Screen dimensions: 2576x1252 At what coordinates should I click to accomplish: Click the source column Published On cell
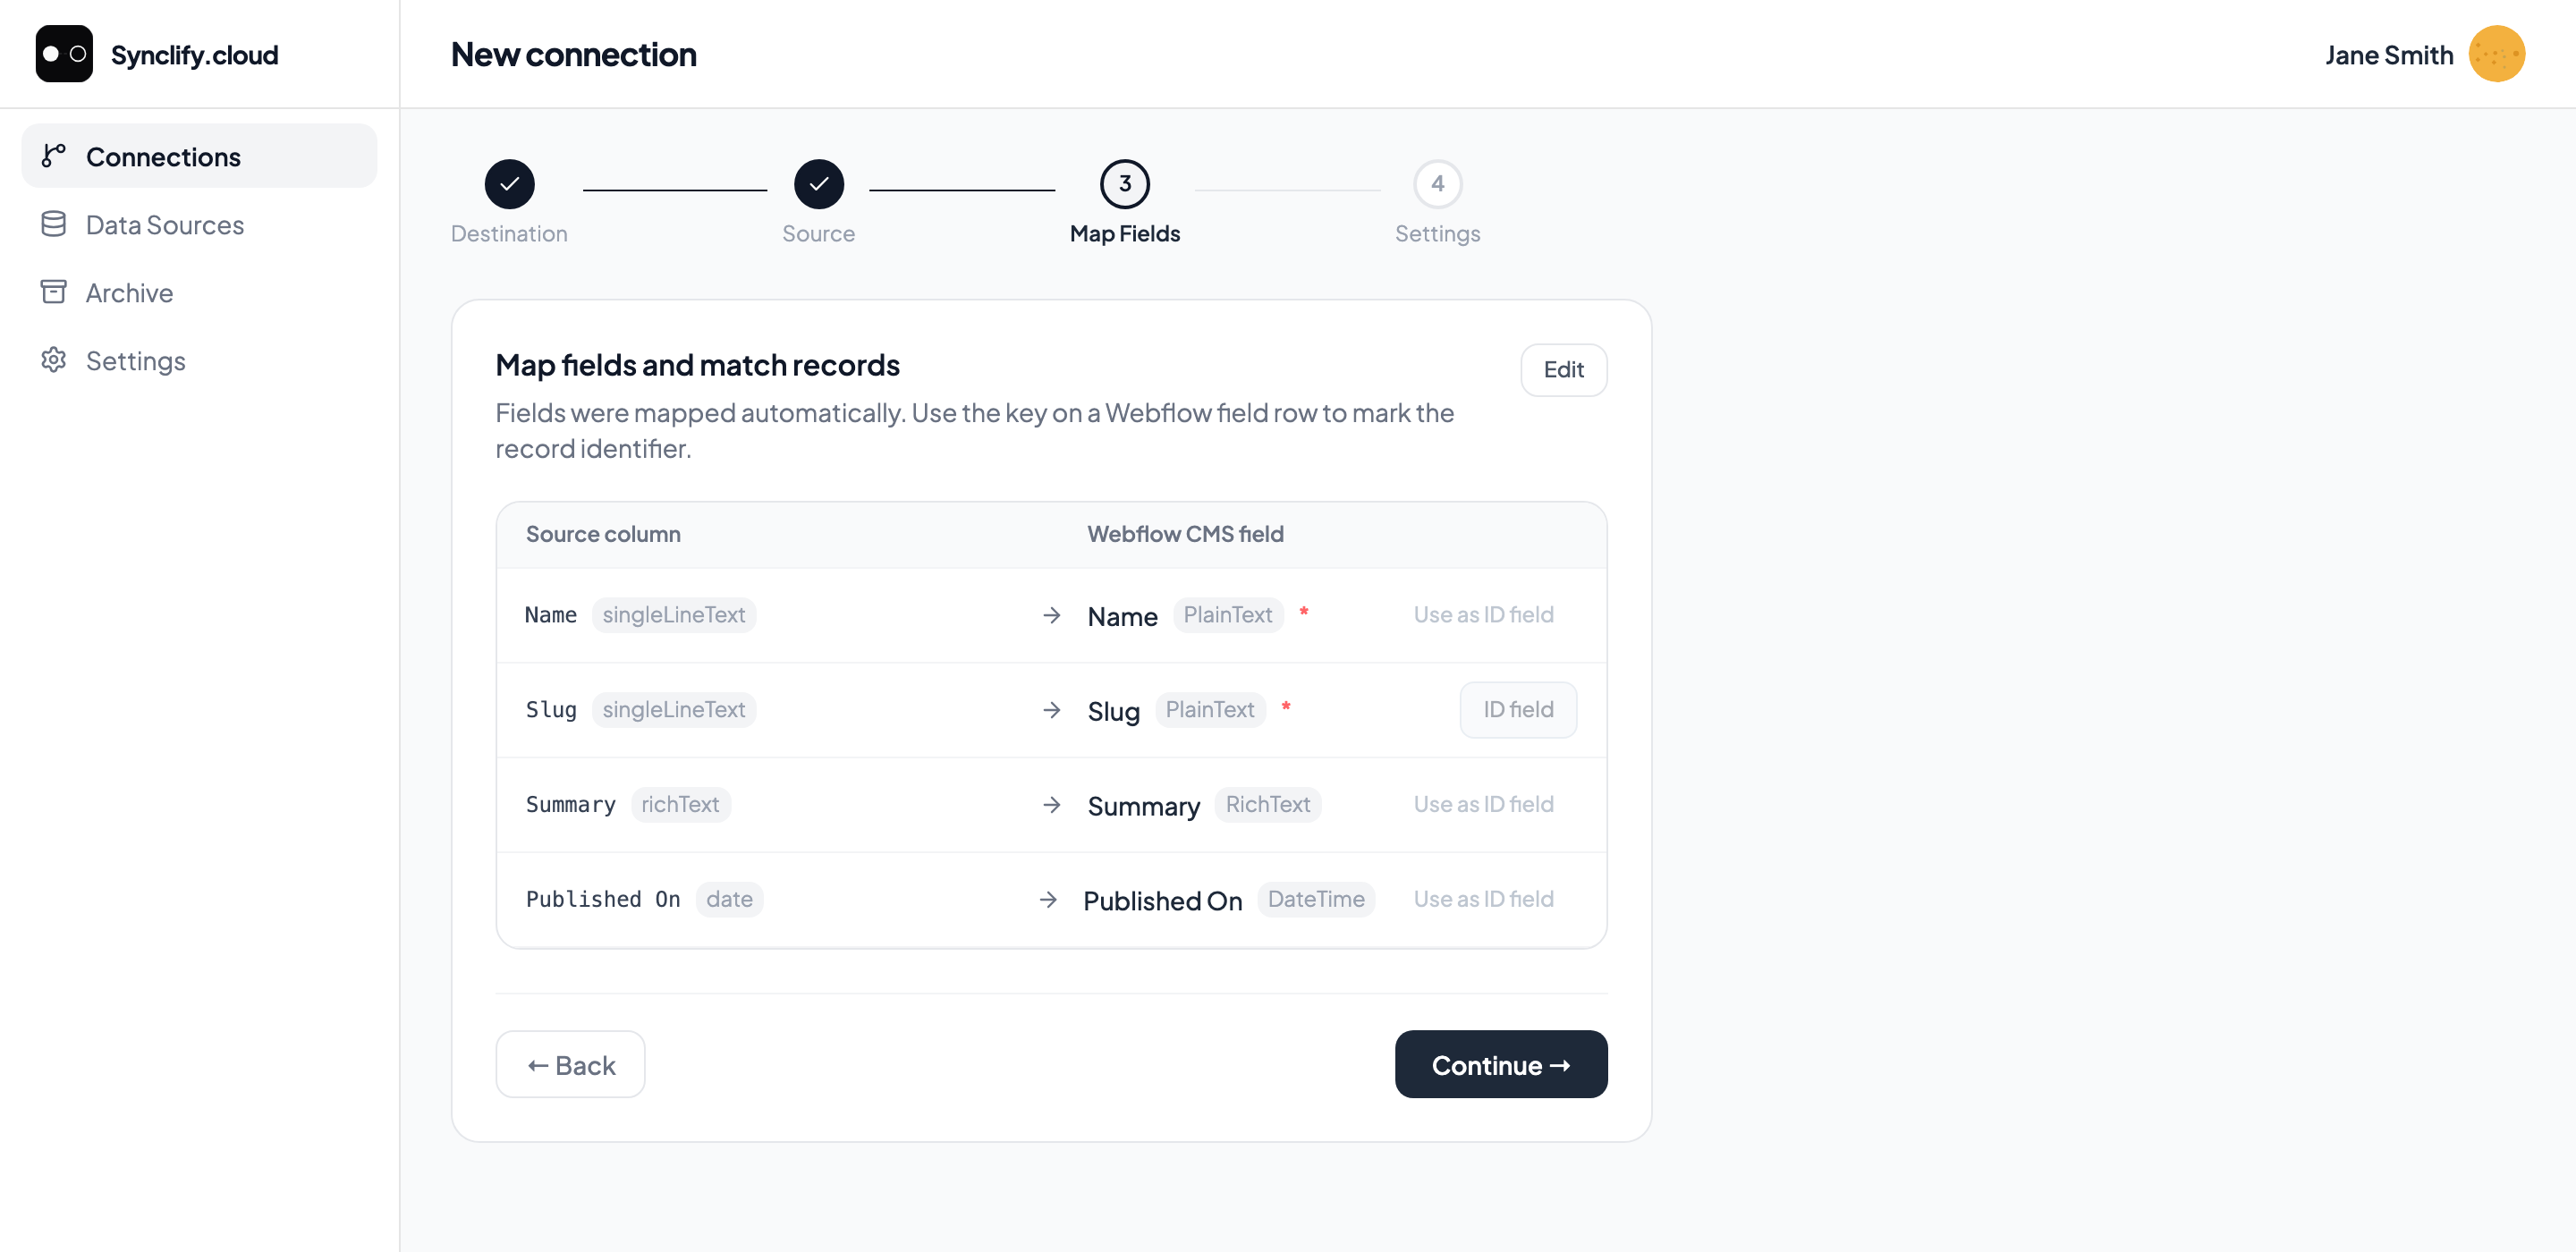603,900
